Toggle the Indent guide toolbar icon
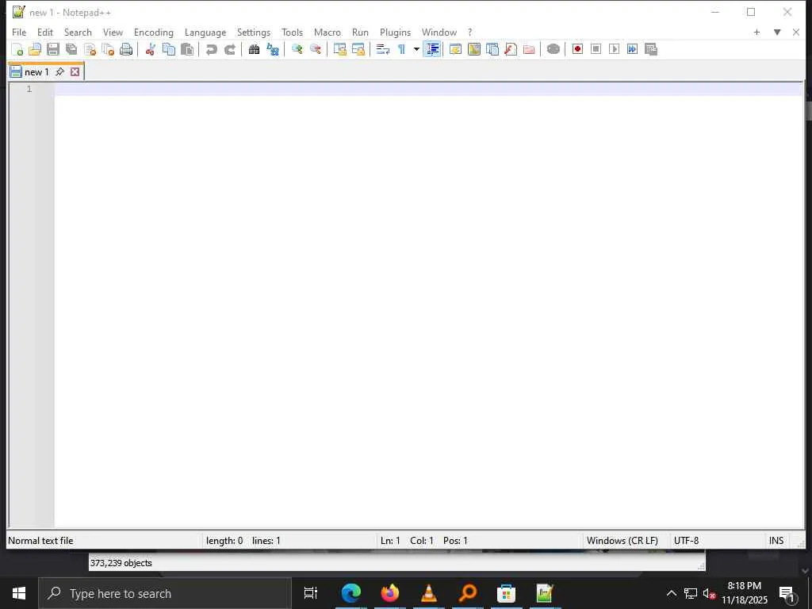812x609 pixels. (432, 49)
